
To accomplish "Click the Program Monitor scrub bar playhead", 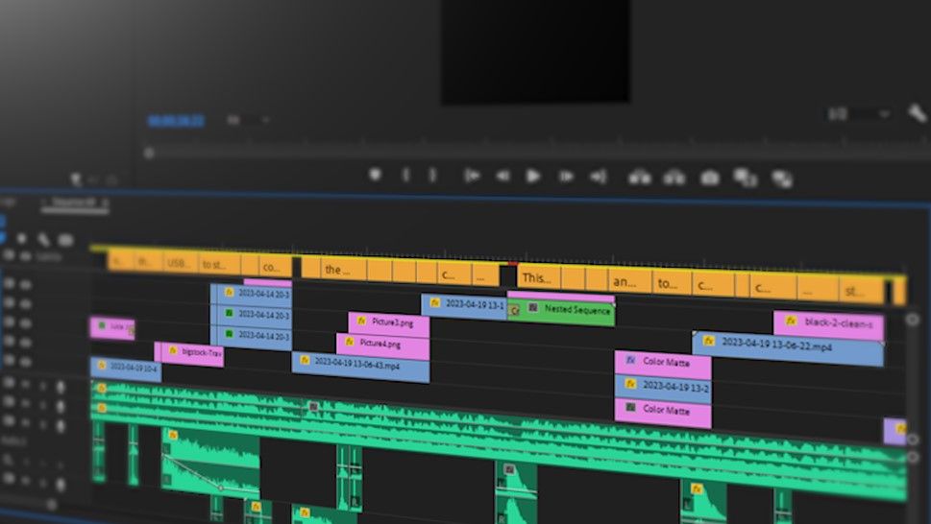I will tap(149, 153).
